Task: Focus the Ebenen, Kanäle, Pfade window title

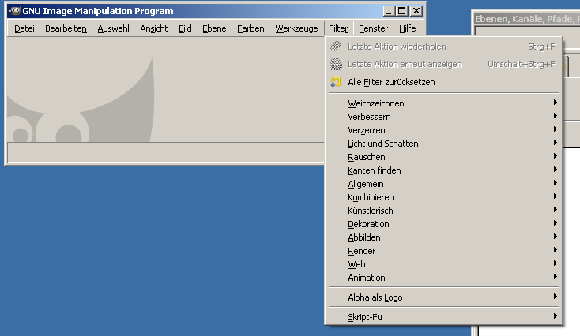Action: 527,19
